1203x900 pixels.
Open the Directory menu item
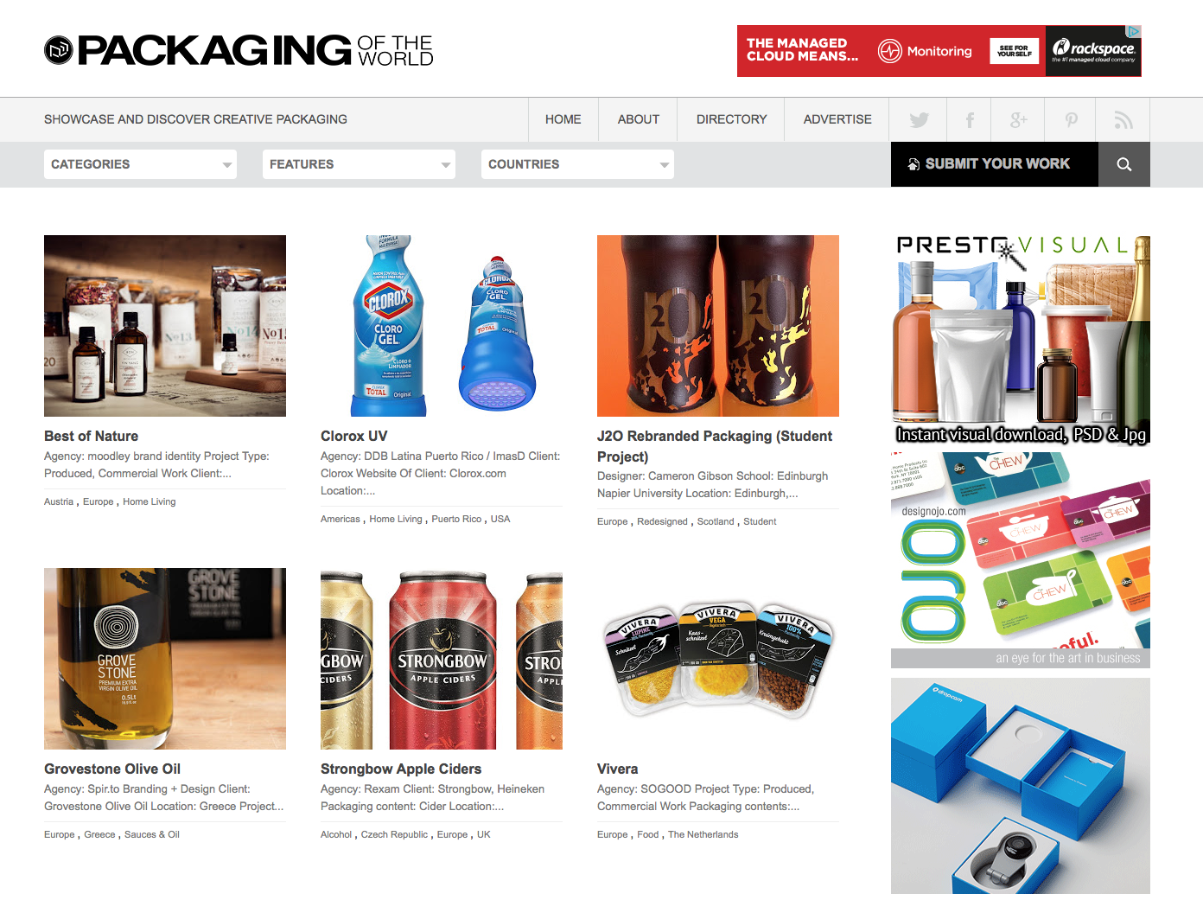[732, 120]
